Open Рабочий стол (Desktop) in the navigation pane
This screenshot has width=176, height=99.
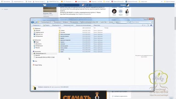tap(39, 34)
